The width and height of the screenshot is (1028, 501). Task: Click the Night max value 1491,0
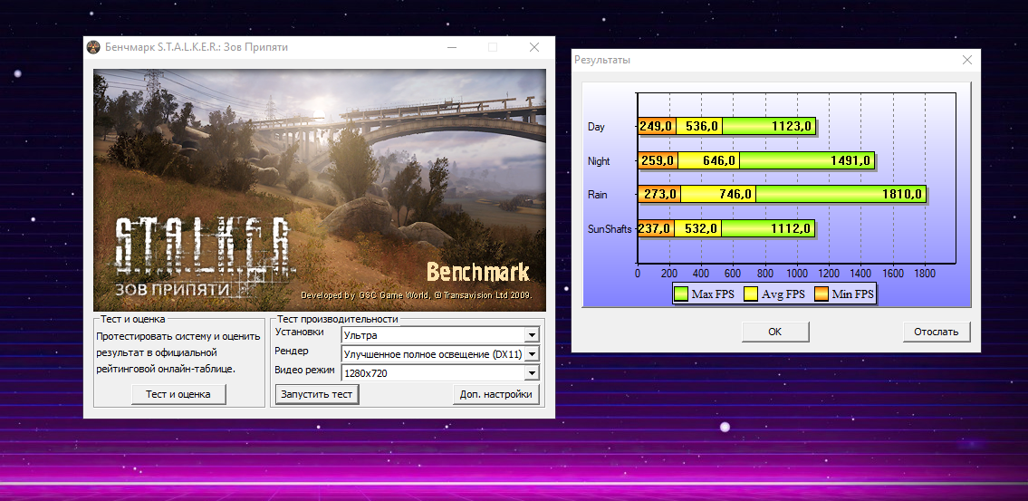[850, 160]
